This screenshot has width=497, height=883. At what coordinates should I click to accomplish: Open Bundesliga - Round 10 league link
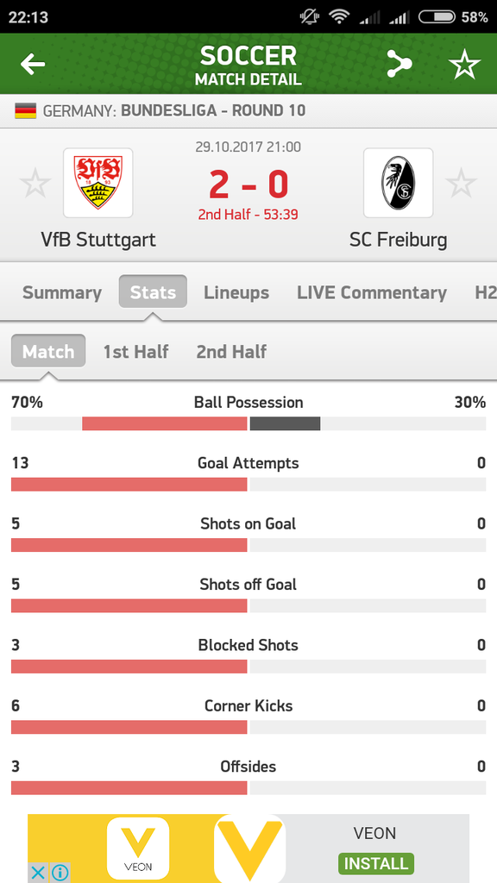(x=213, y=110)
